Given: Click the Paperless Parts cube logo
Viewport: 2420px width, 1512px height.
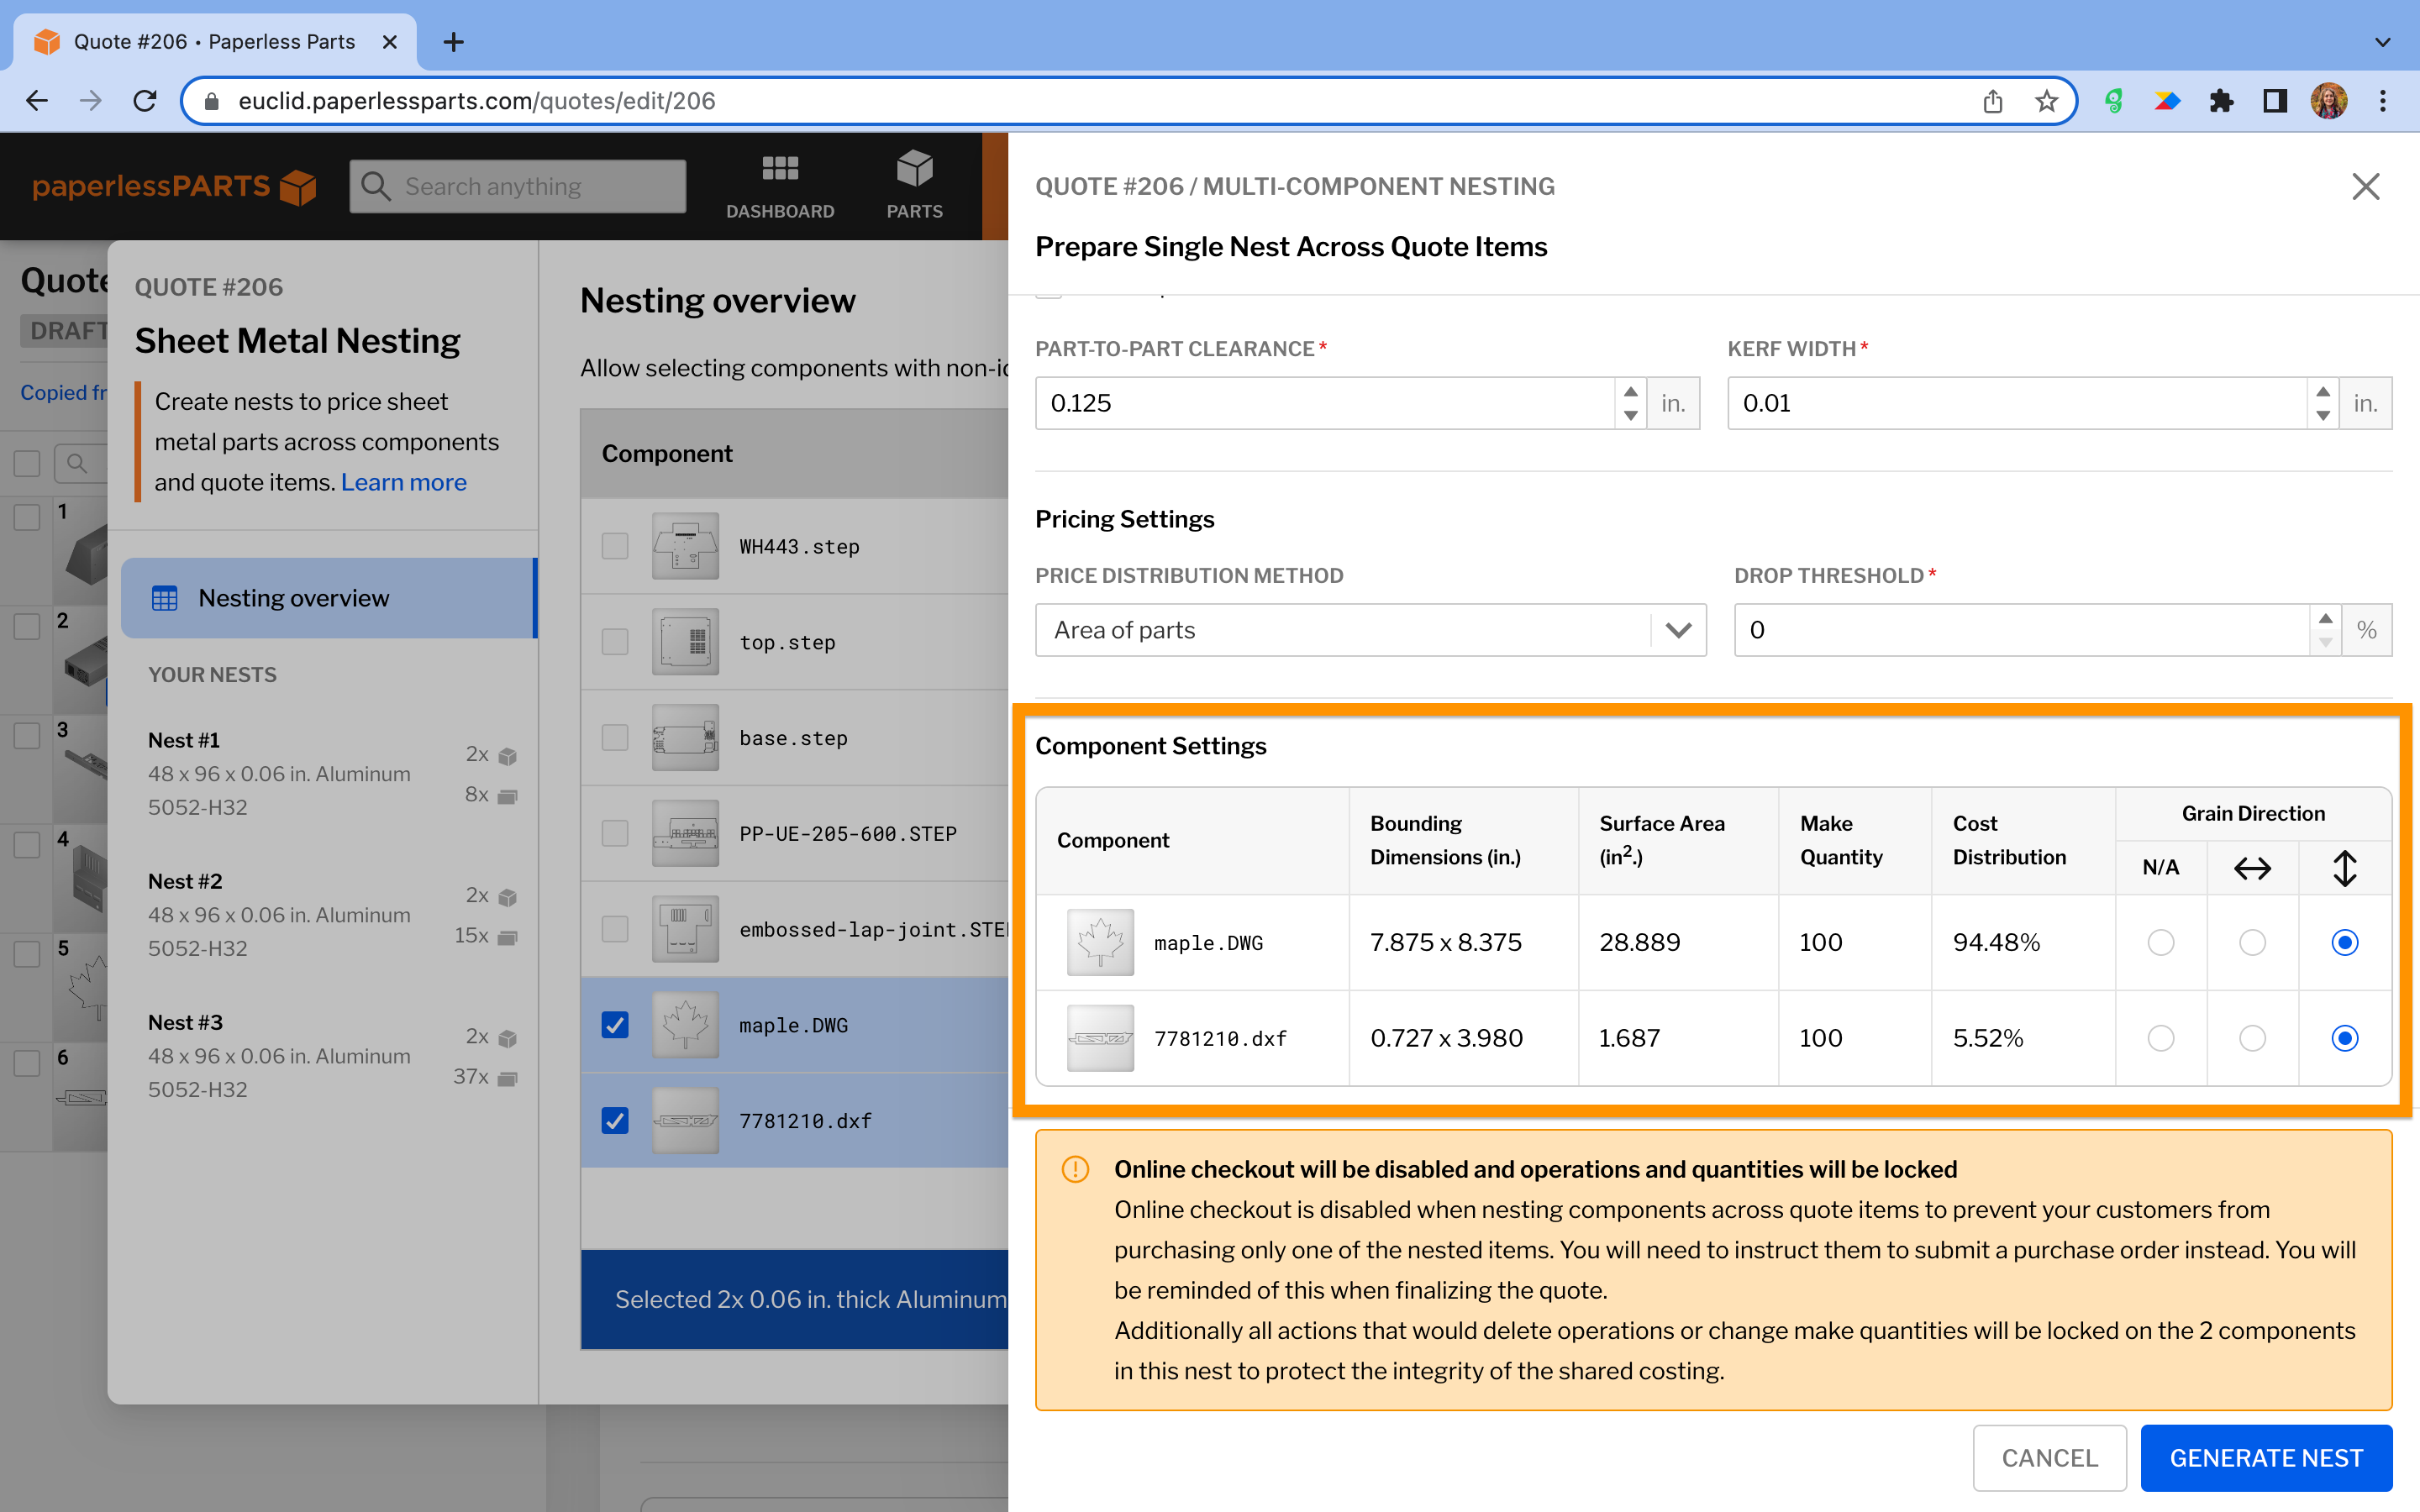Looking at the screenshot, I should [x=297, y=186].
